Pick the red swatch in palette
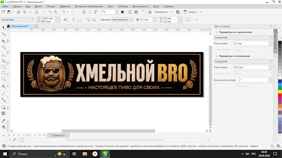Screen dimensions: 282x158 coord(280,95)
